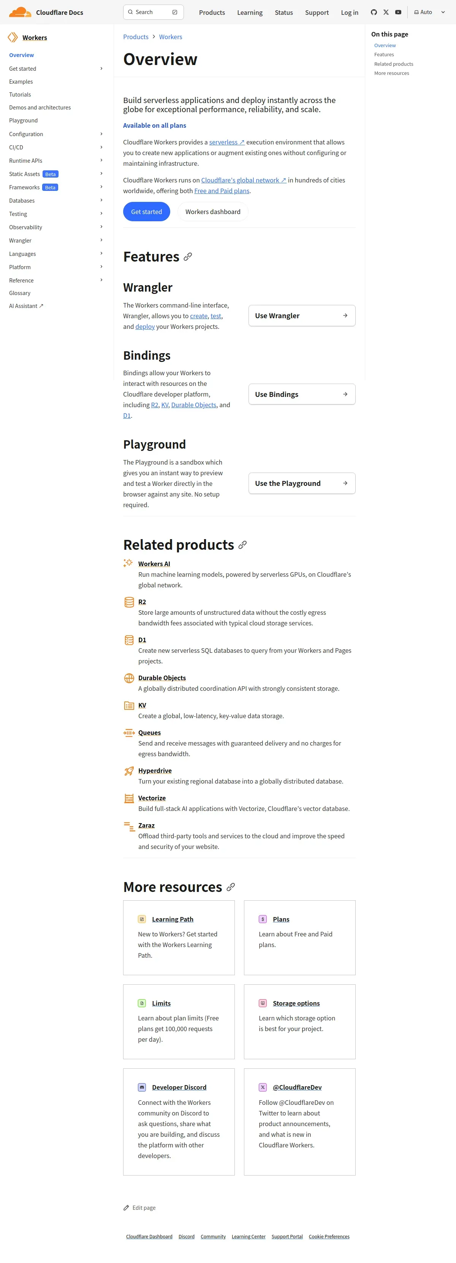Open the GitHub icon link in header

[374, 12]
